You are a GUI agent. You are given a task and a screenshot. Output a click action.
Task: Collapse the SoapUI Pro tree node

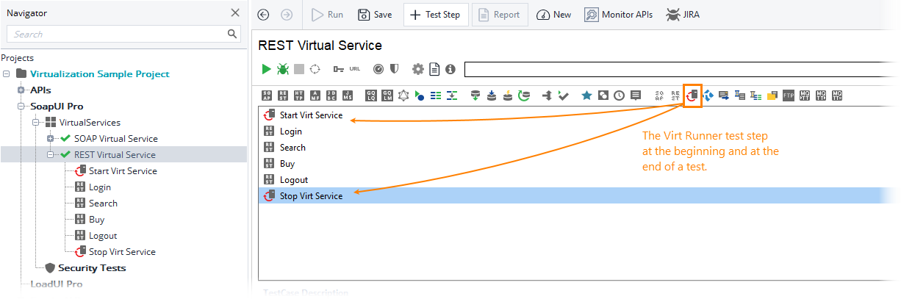click(x=21, y=107)
